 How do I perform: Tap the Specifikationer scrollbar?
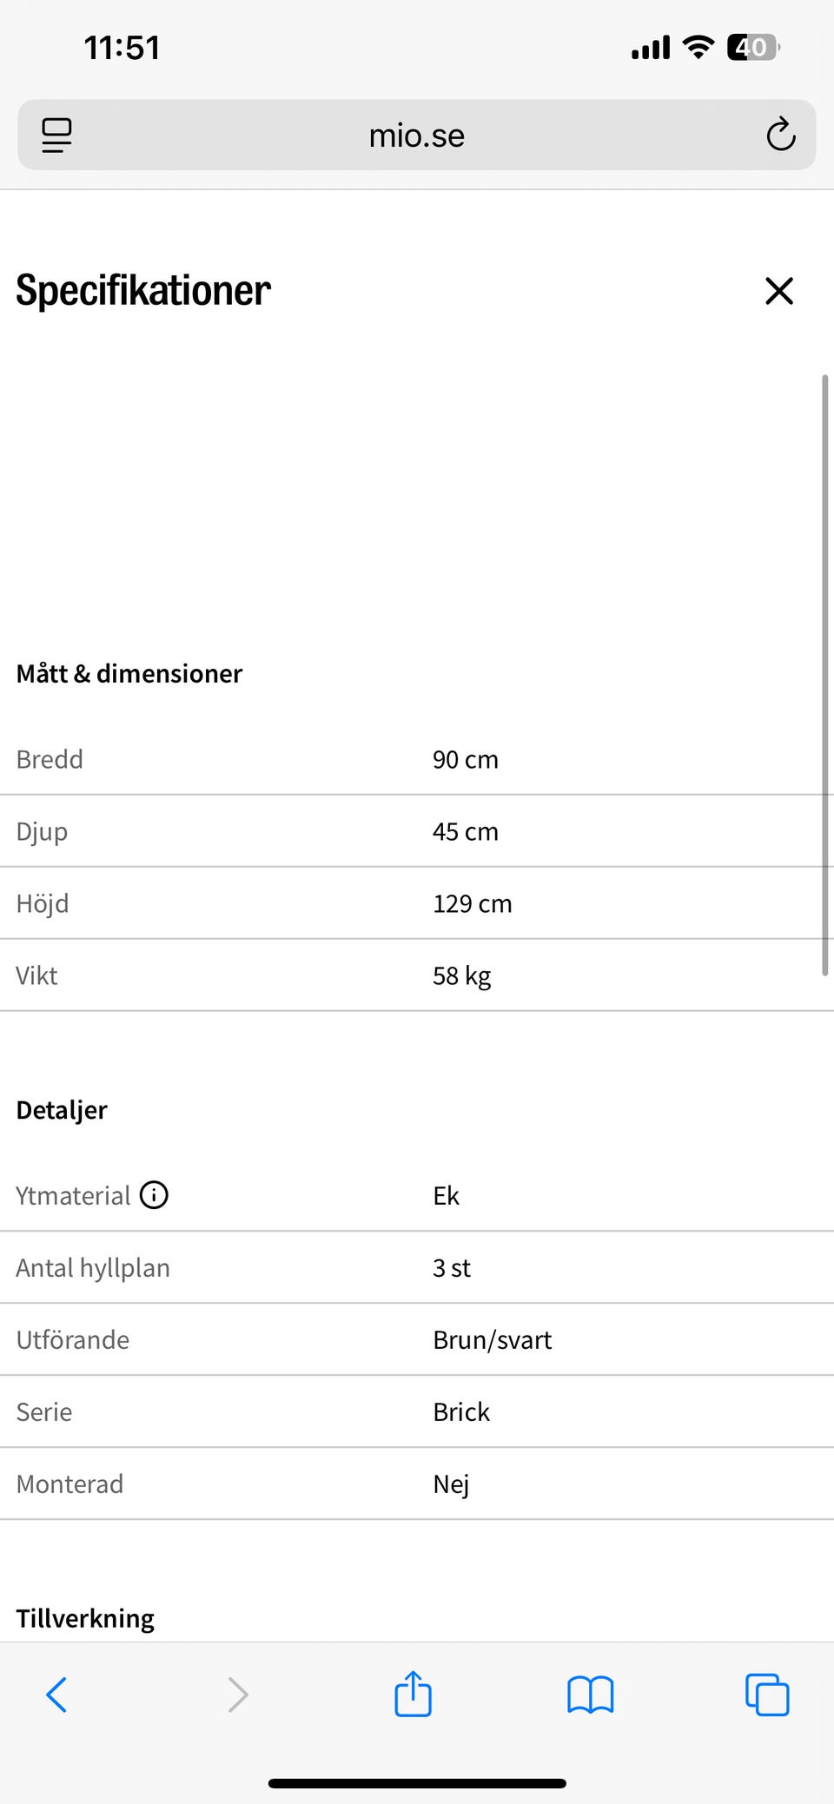[x=824, y=675]
